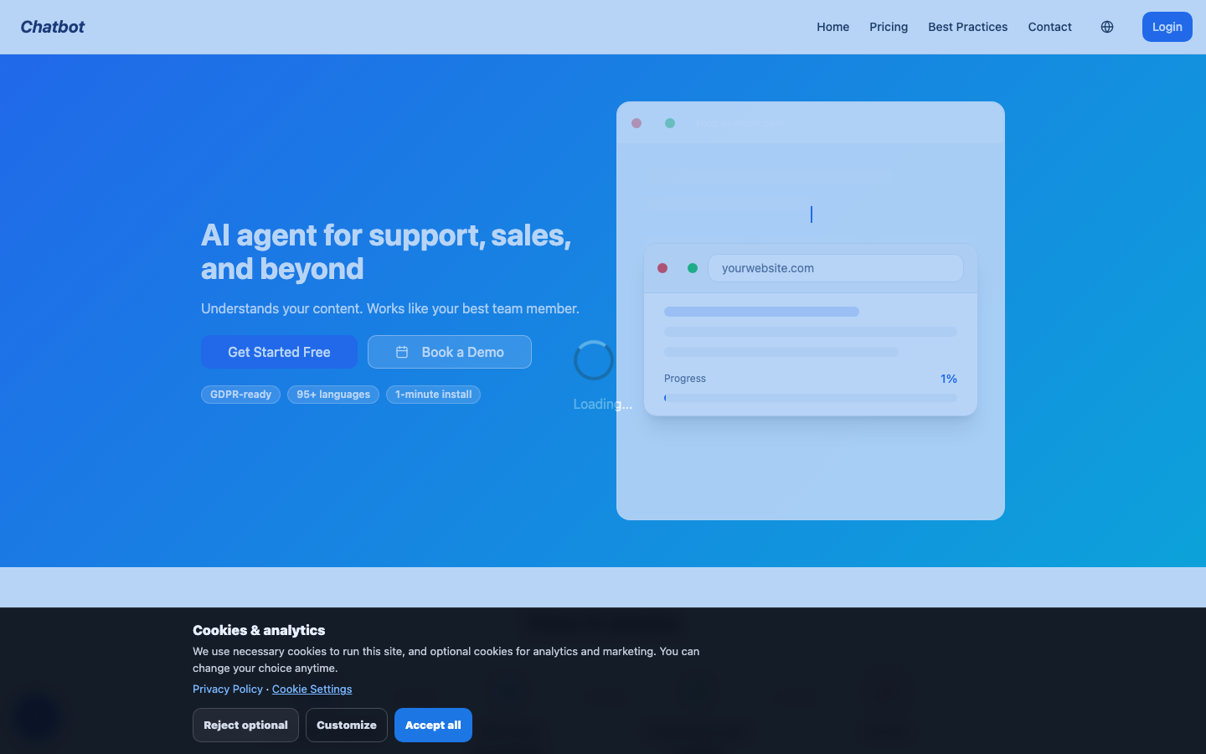The height and width of the screenshot is (754, 1206).
Task: Click the Loading... text
Action: tap(603, 404)
